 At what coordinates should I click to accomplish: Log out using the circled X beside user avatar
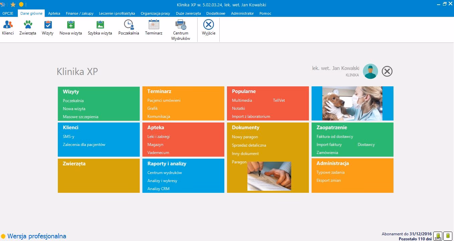387,71
